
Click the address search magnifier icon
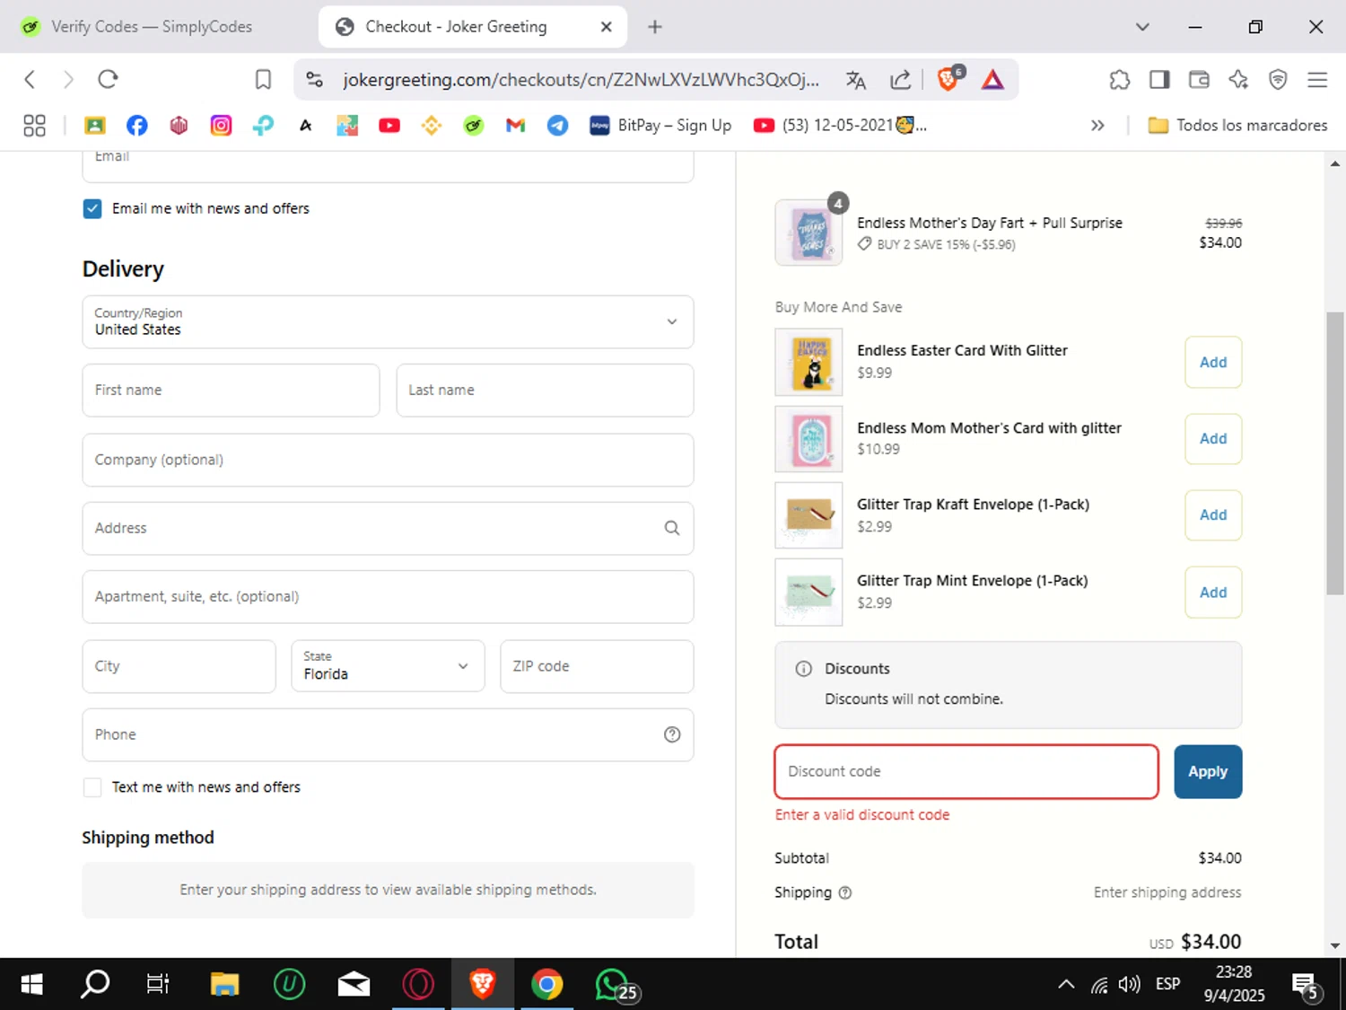tap(671, 528)
